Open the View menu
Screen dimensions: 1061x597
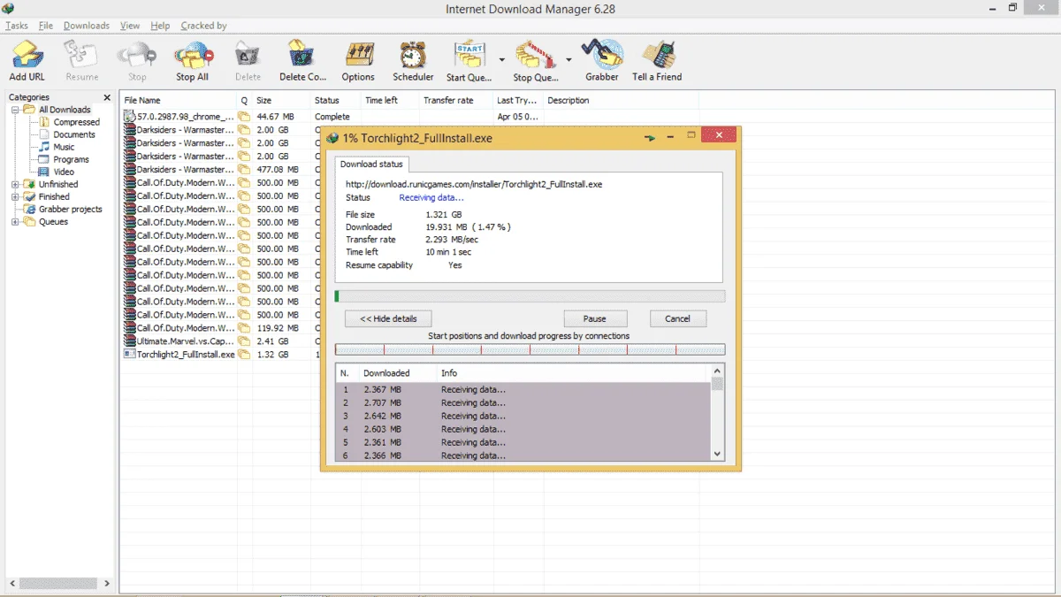(x=130, y=26)
